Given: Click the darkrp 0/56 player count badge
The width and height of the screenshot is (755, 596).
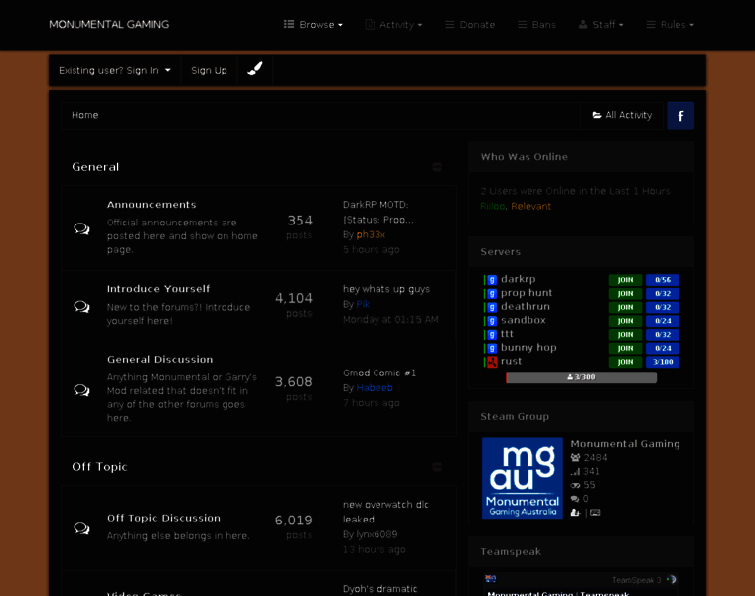Looking at the screenshot, I should click(x=662, y=280).
